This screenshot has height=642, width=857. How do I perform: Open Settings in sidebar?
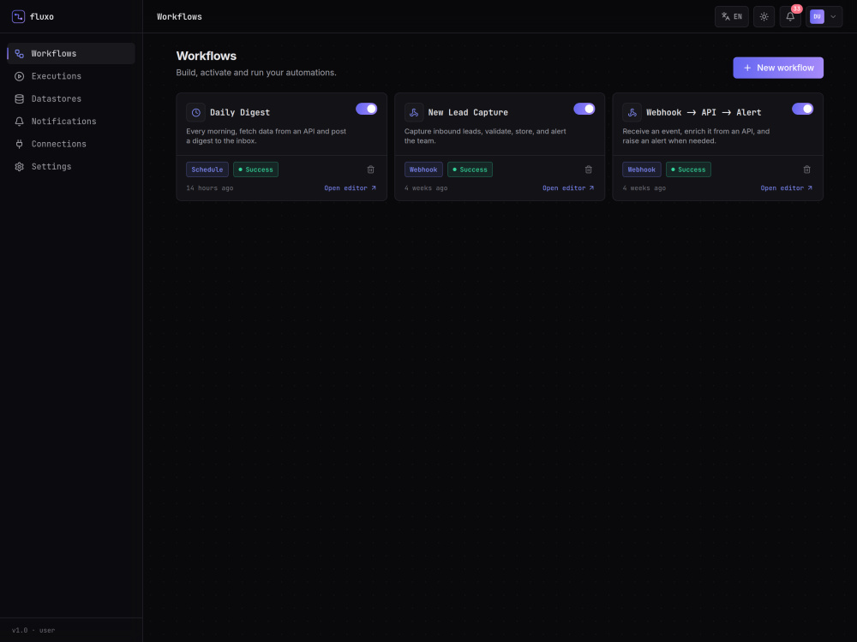click(x=71, y=167)
